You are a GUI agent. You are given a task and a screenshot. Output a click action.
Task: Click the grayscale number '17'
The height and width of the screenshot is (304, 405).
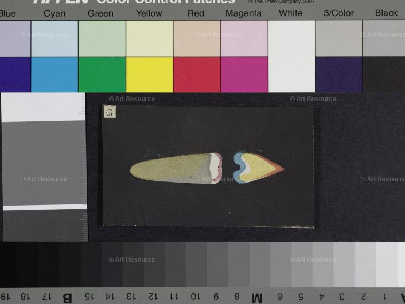[x=46, y=296]
